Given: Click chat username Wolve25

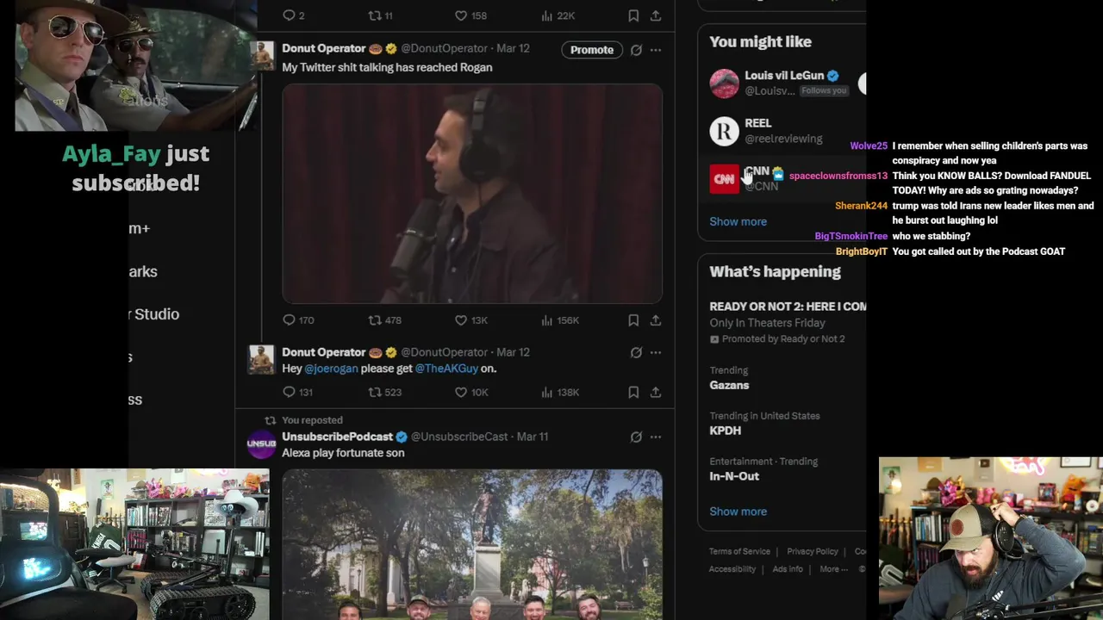Looking at the screenshot, I should tap(869, 146).
